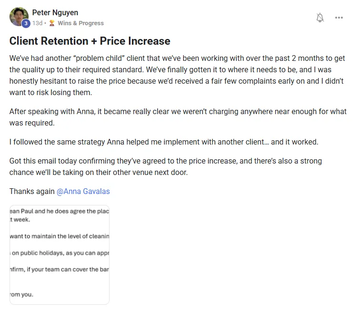Click "rom you." text in email image
359x310 pixels.
click(21, 294)
